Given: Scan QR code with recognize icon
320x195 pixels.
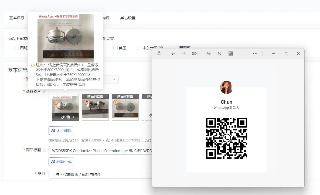Looking at the screenshot, I should [230, 54].
